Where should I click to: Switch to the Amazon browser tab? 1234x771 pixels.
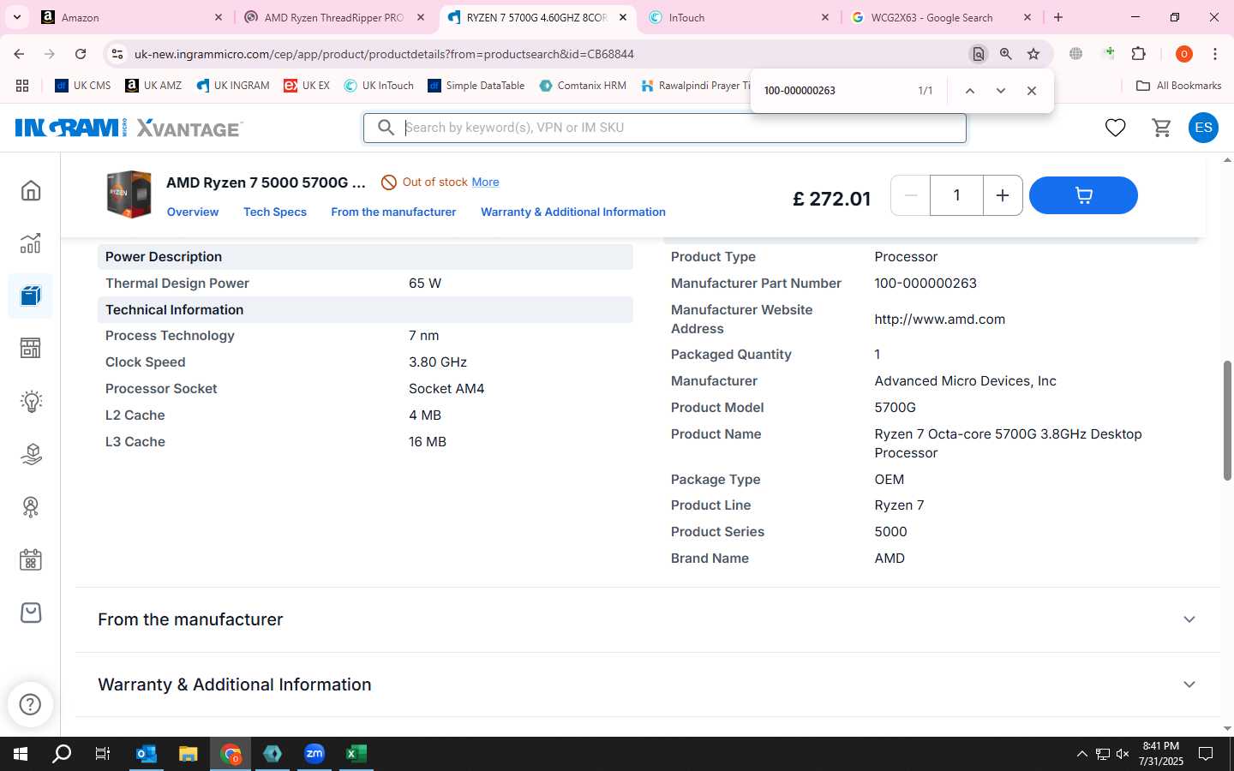(x=133, y=17)
